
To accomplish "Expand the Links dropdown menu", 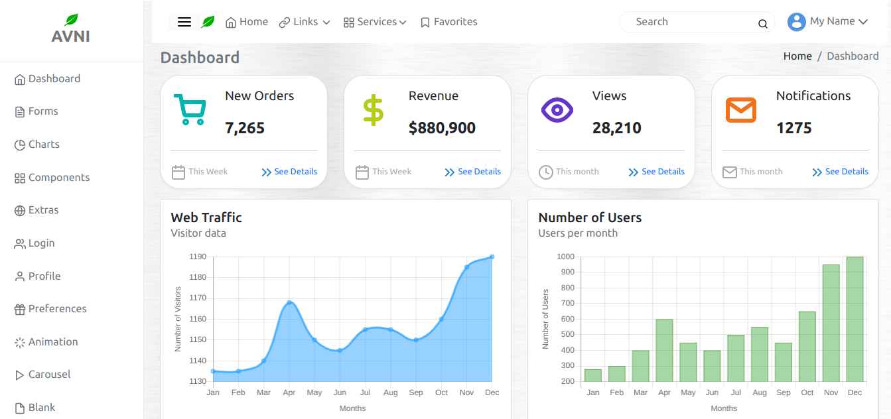I will (x=305, y=22).
